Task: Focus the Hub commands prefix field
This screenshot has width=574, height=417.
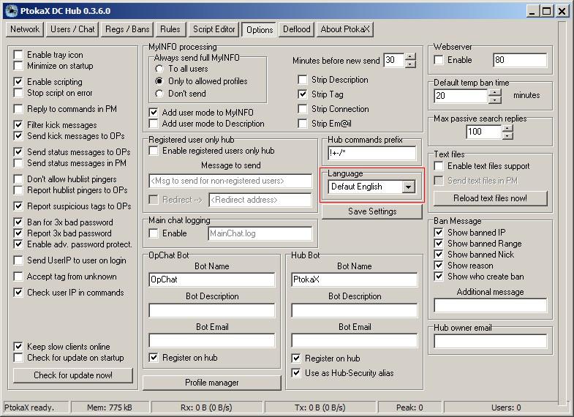Action: [372, 154]
